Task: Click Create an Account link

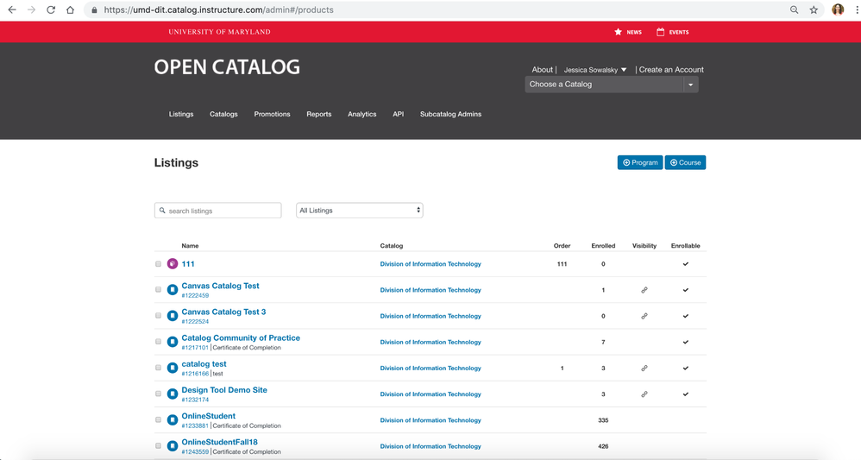Action: (671, 70)
